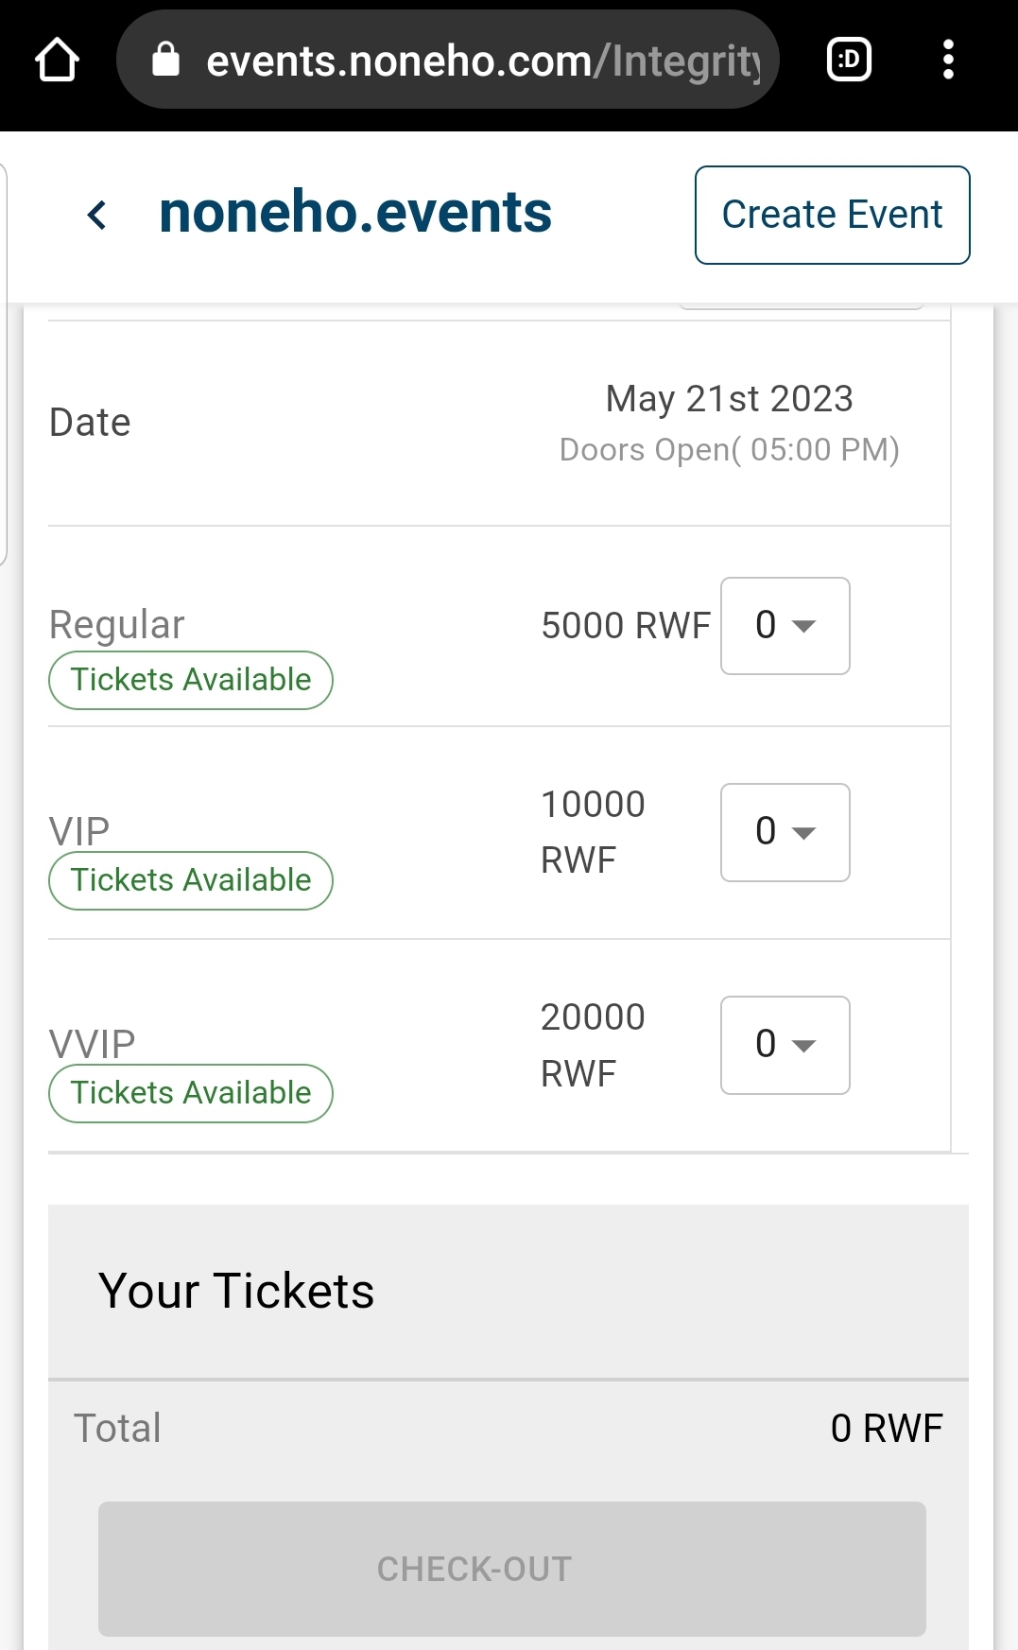The width and height of the screenshot is (1018, 1650).
Task: Expand the VIP ticket quantity dropdown
Action: coord(785,832)
